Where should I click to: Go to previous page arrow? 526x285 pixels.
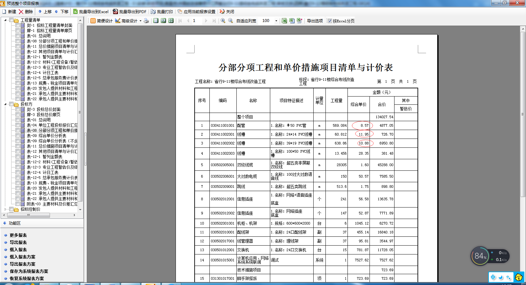188,21
